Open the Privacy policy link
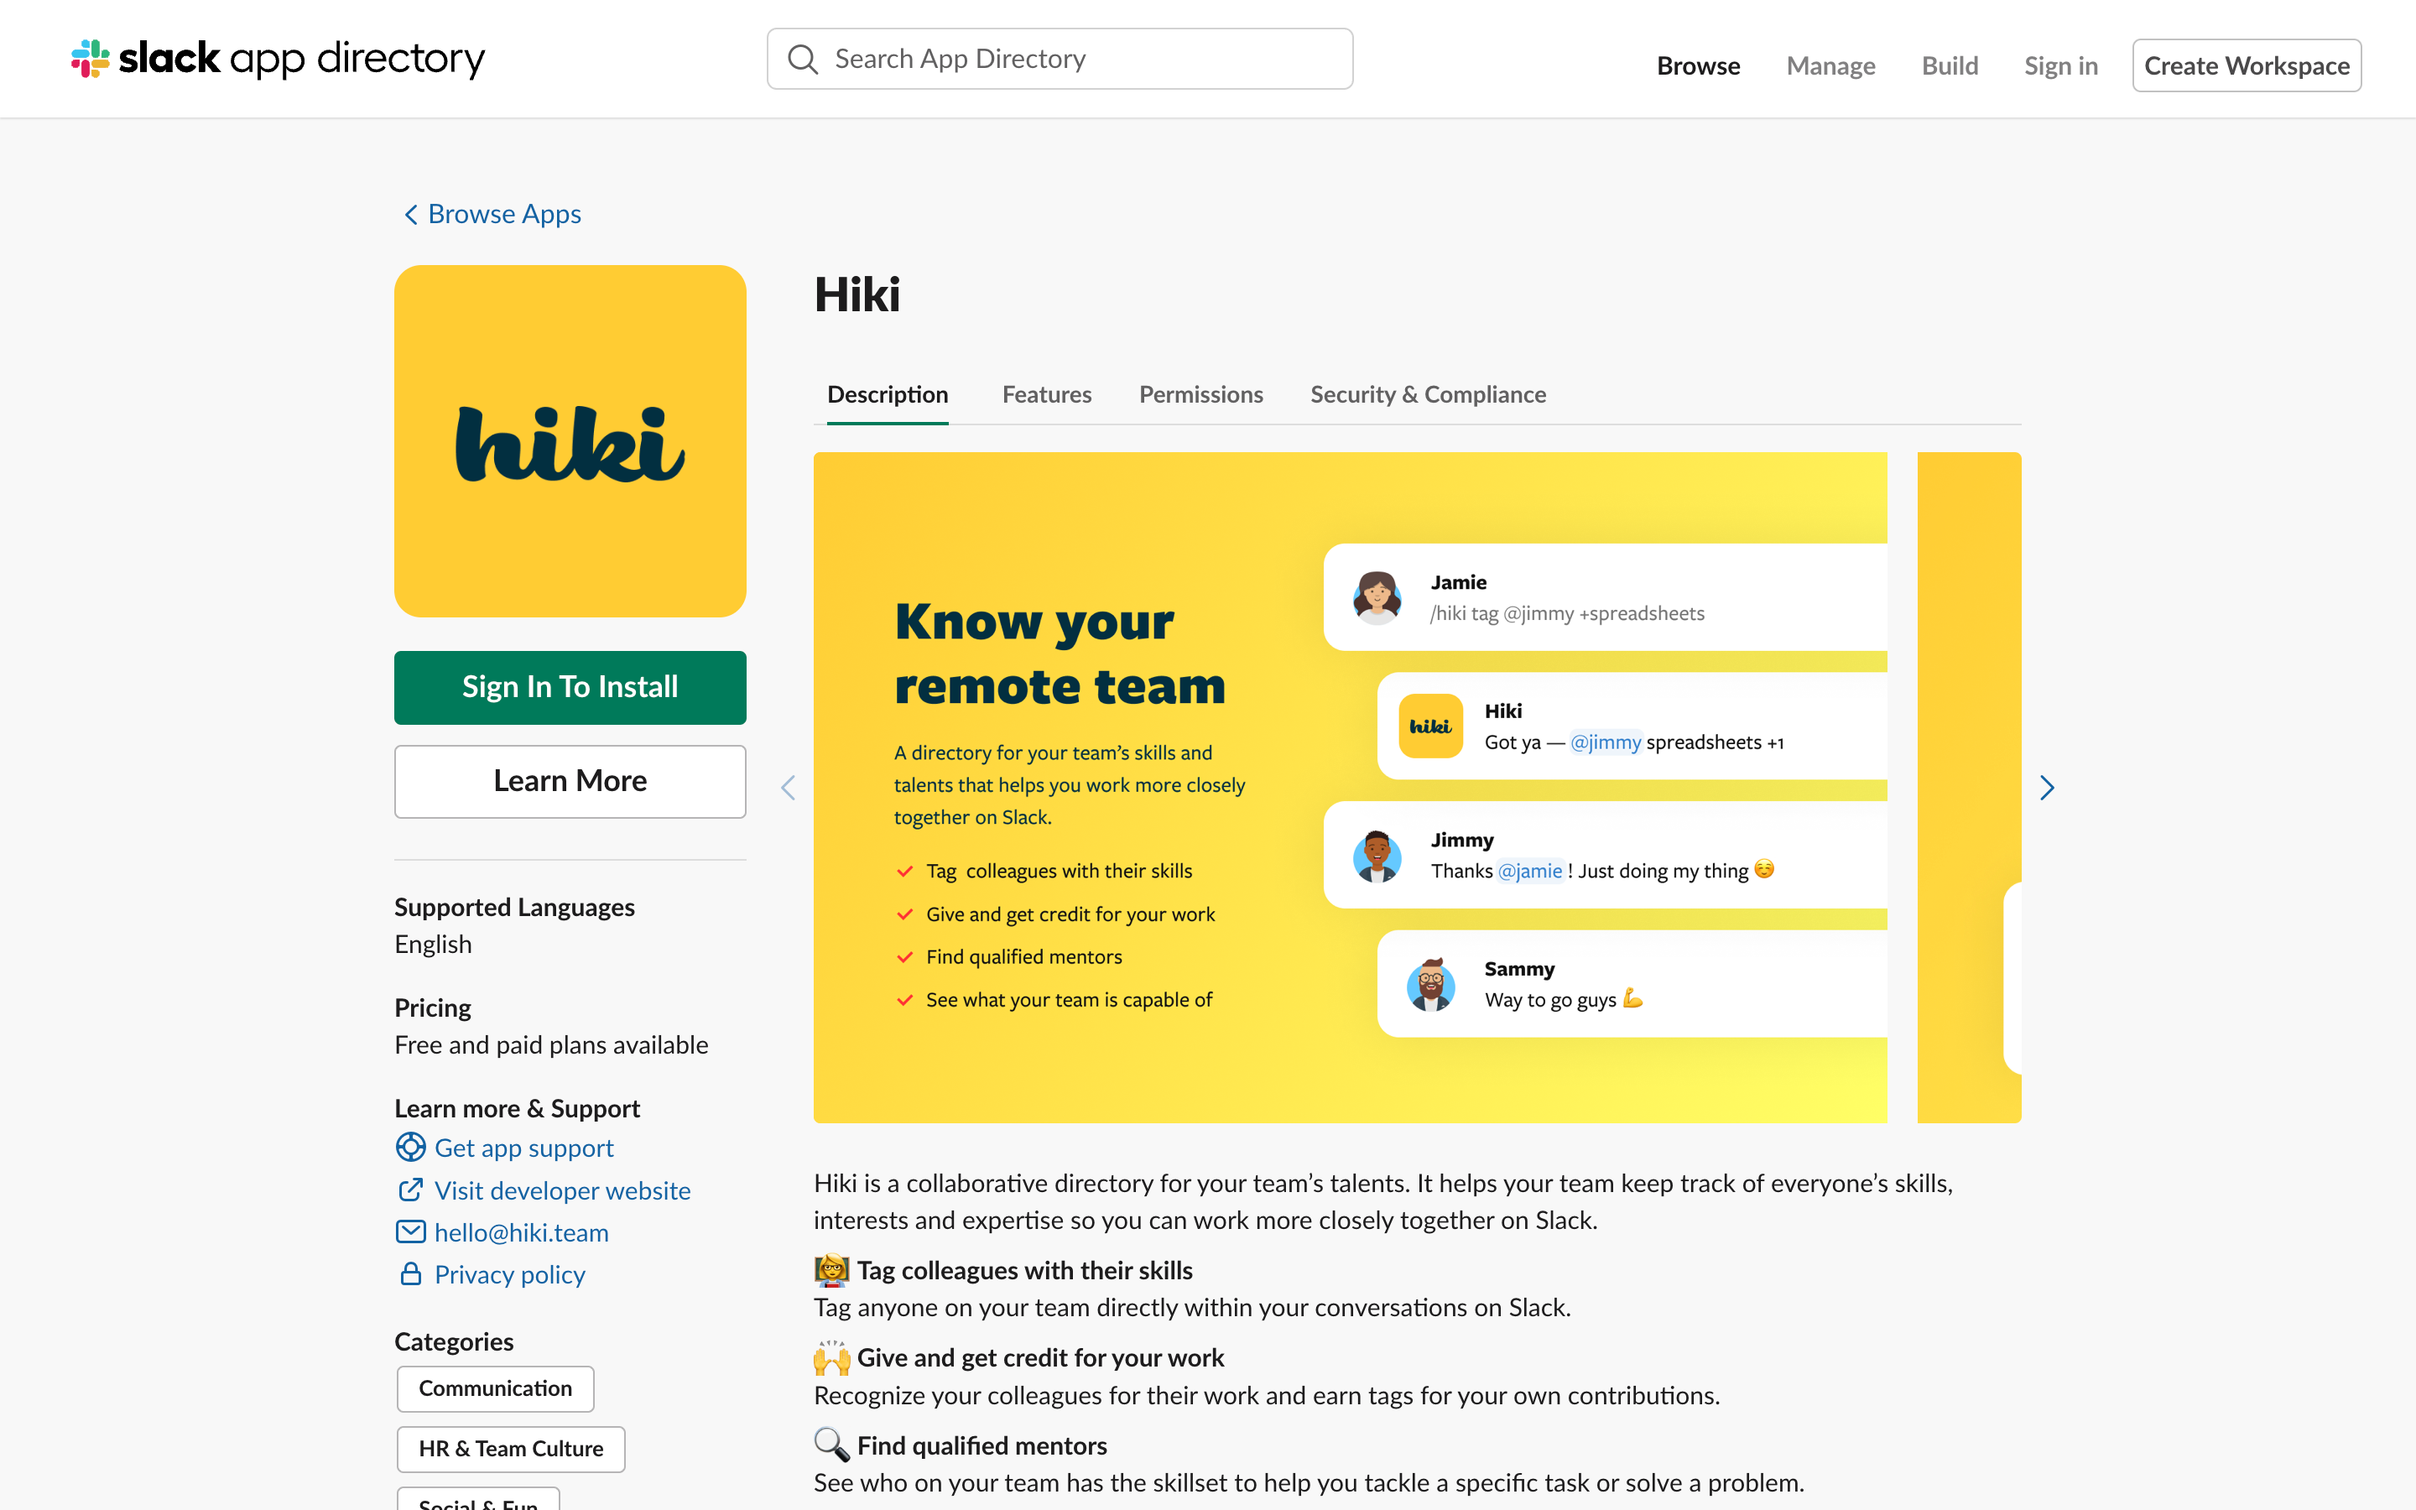Image resolution: width=2416 pixels, height=1510 pixels. pyautogui.click(x=509, y=1274)
